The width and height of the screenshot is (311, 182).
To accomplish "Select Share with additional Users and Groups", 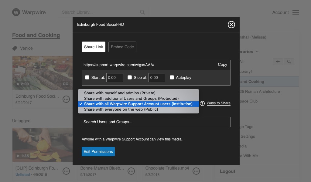I will pyautogui.click(x=138, y=98).
